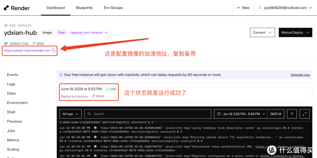
Task: Click the log Search field
Action: click(148, 114)
